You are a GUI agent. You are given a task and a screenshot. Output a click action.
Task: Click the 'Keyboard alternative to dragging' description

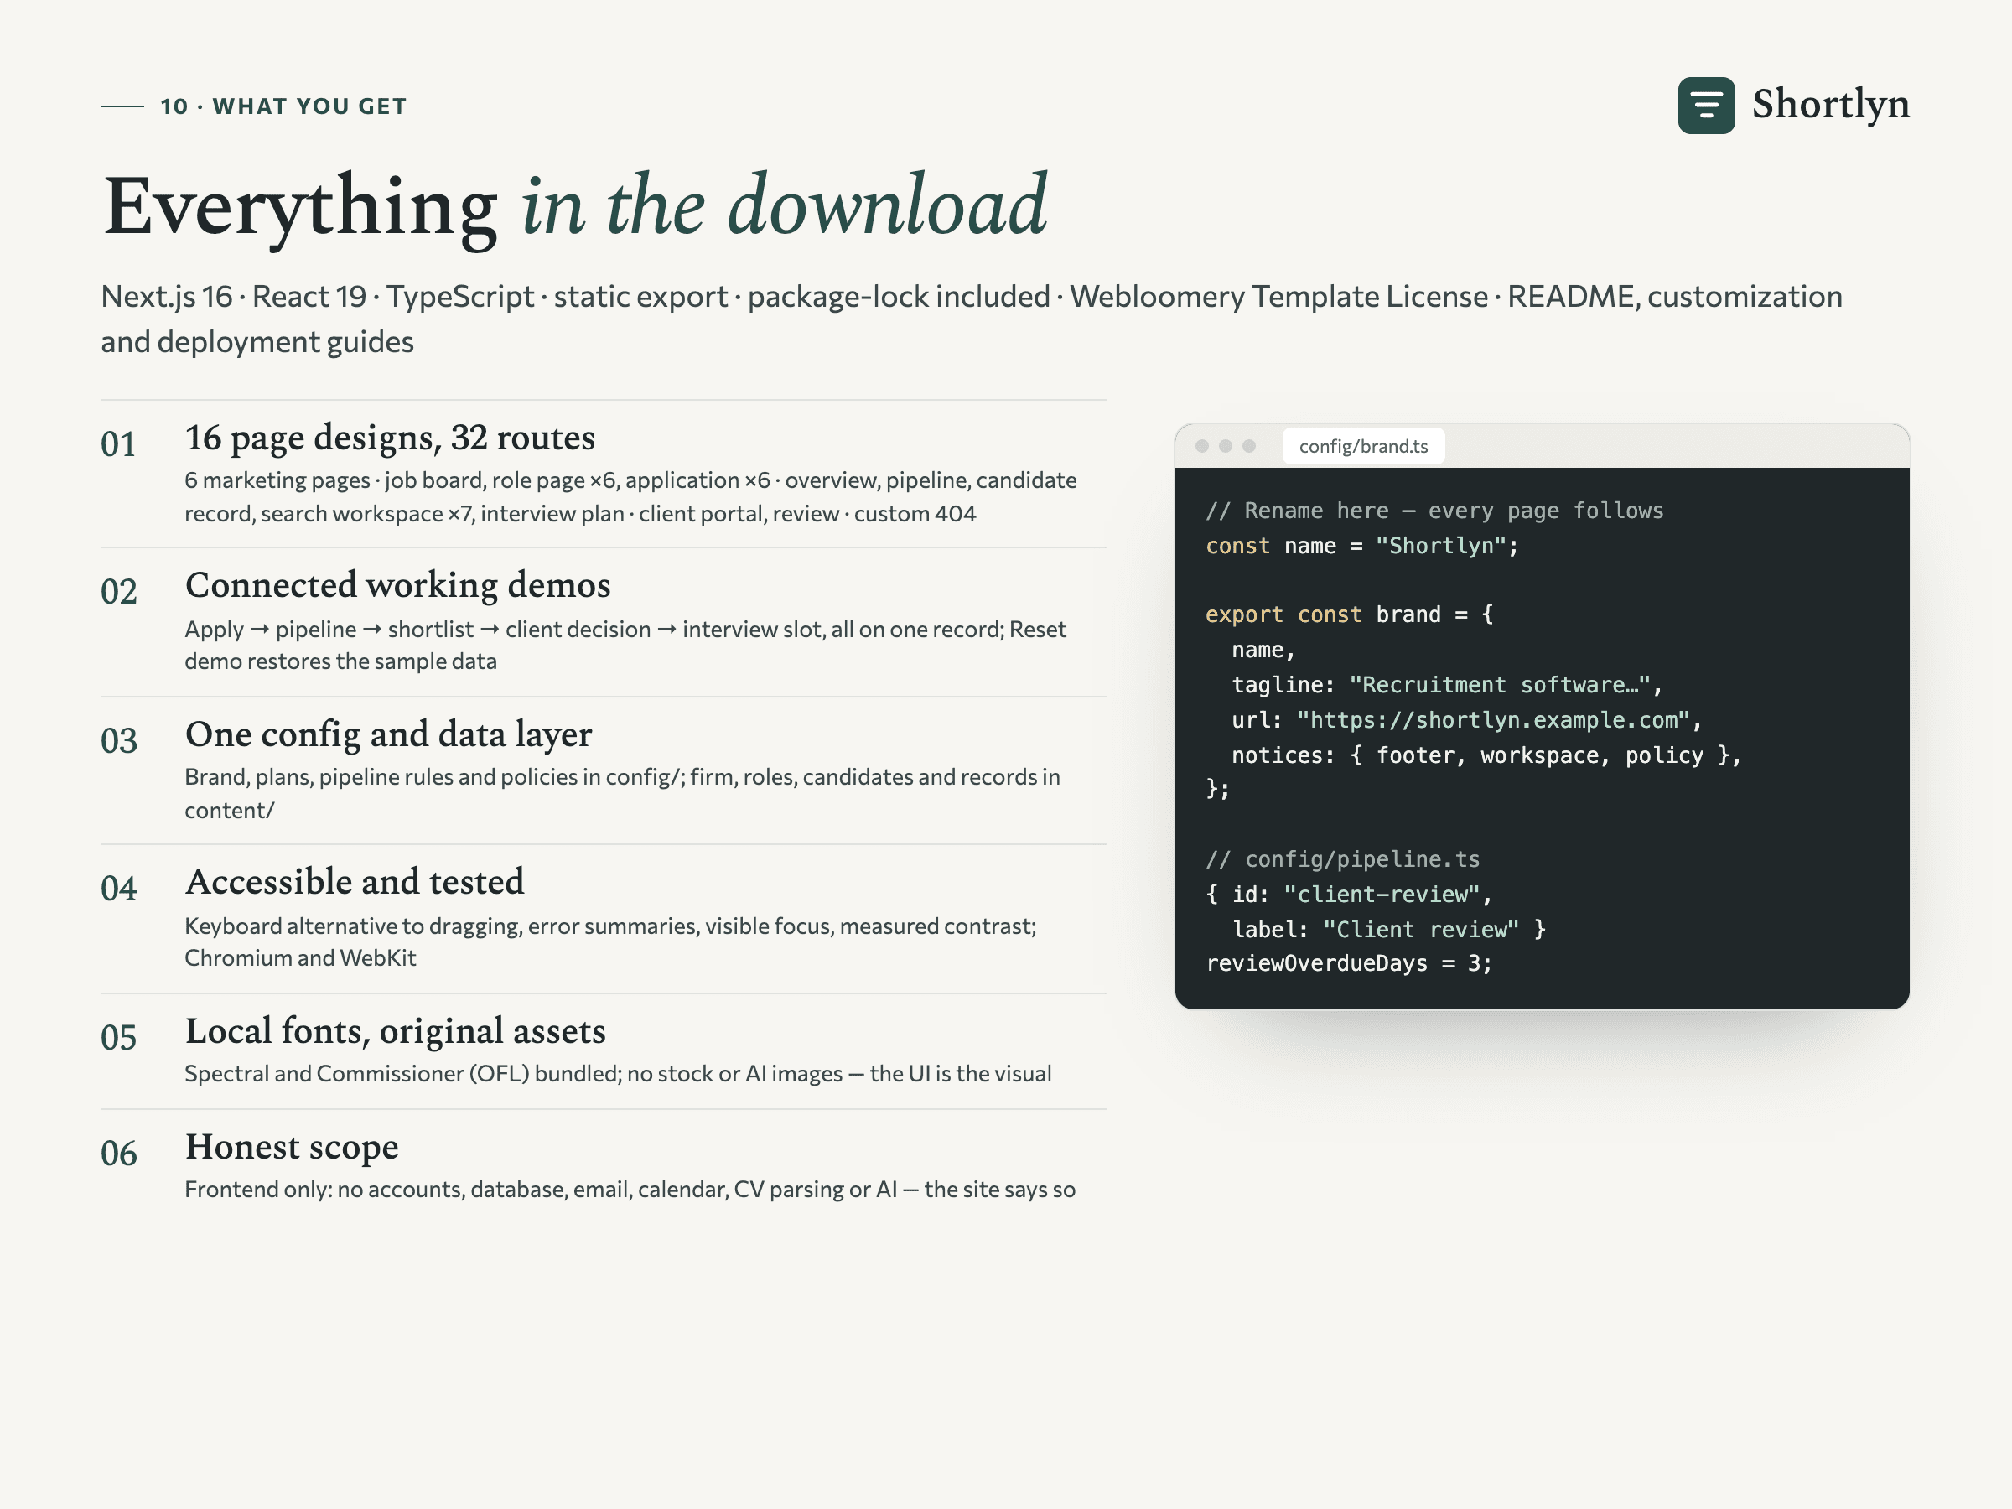(610, 941)
